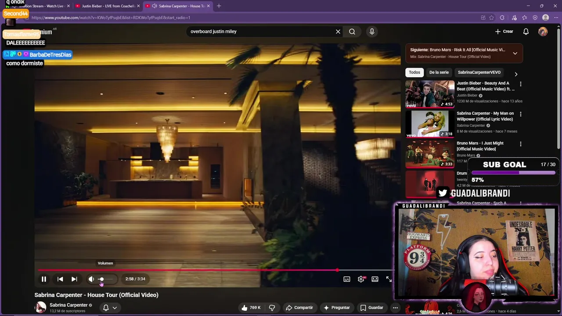Open Justin Bieber Beauty And A Beat title
562x316 pixels.
pos(486,86)
